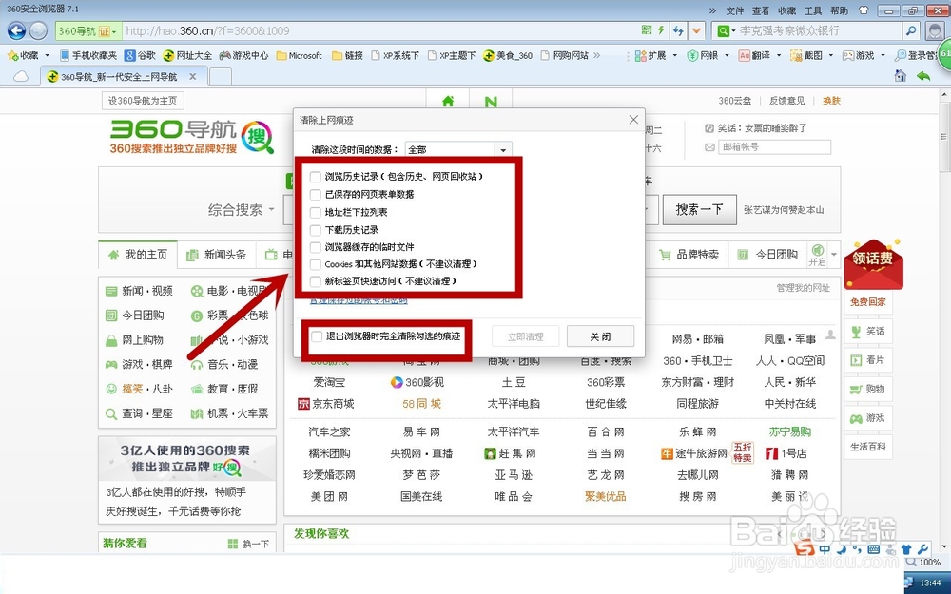Open the 京东商城 site link

click(x=325, y=404)
